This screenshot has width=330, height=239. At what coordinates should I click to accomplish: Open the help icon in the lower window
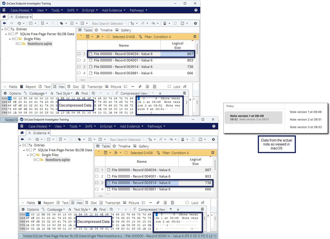[x=214, y=126]
